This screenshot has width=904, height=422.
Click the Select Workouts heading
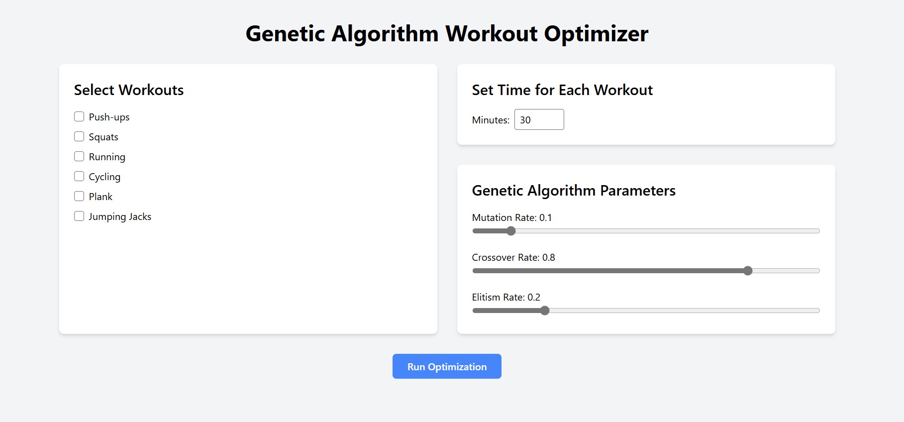click(x=129, y=90)
